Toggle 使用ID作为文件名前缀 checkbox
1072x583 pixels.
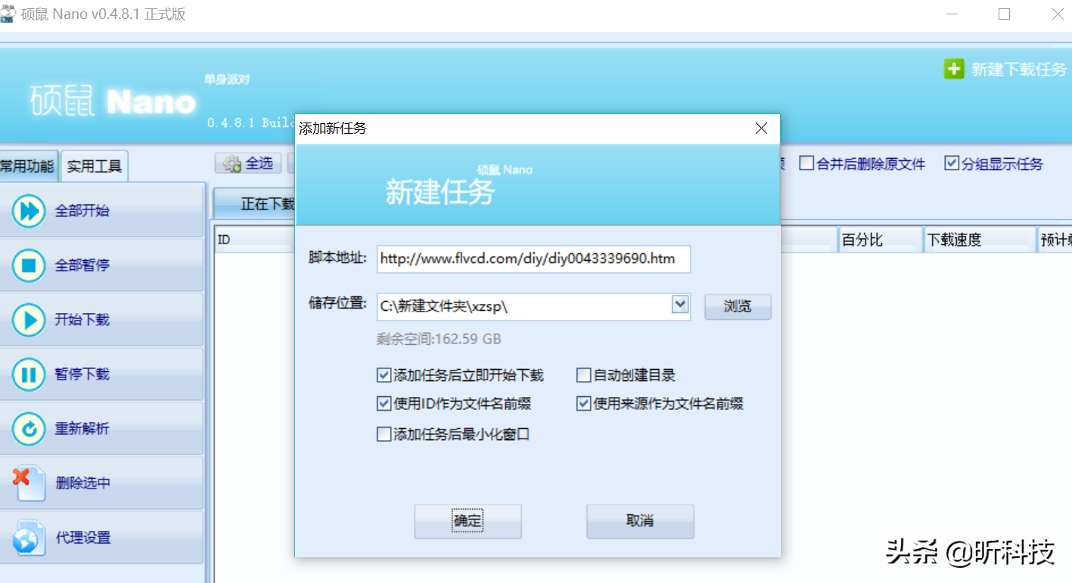(x=384, y=404)
